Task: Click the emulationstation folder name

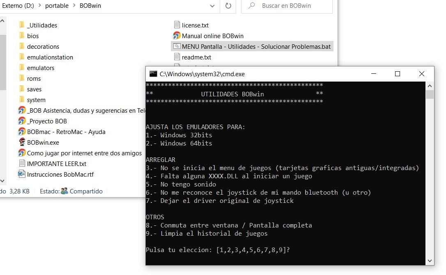Action: pos(50,57)
